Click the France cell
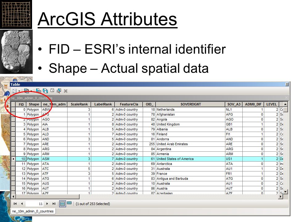 click(190, 174)
